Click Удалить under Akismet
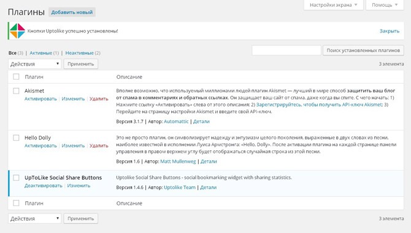This screenshot has height=233, width=411. [99, 98]
